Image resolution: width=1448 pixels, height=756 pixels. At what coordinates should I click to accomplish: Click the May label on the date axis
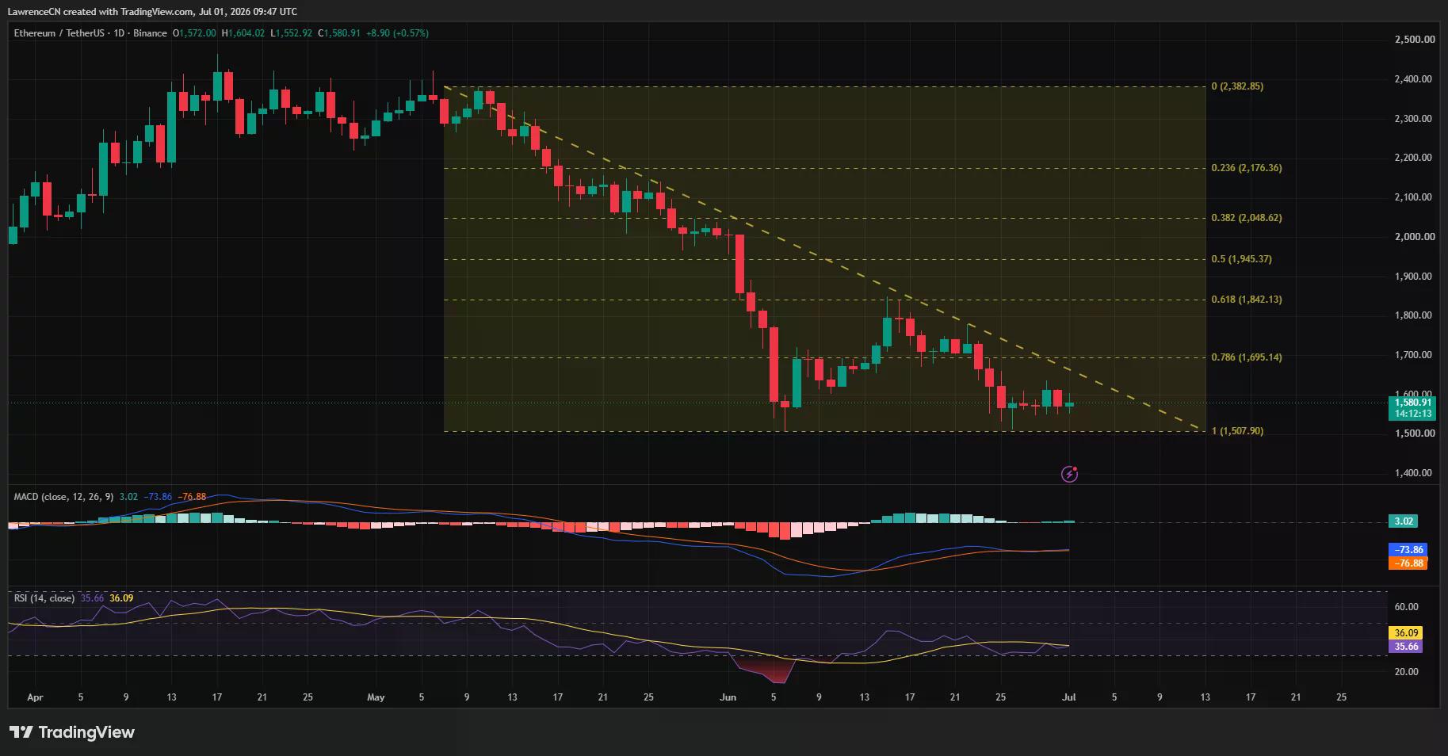point(376,697)
